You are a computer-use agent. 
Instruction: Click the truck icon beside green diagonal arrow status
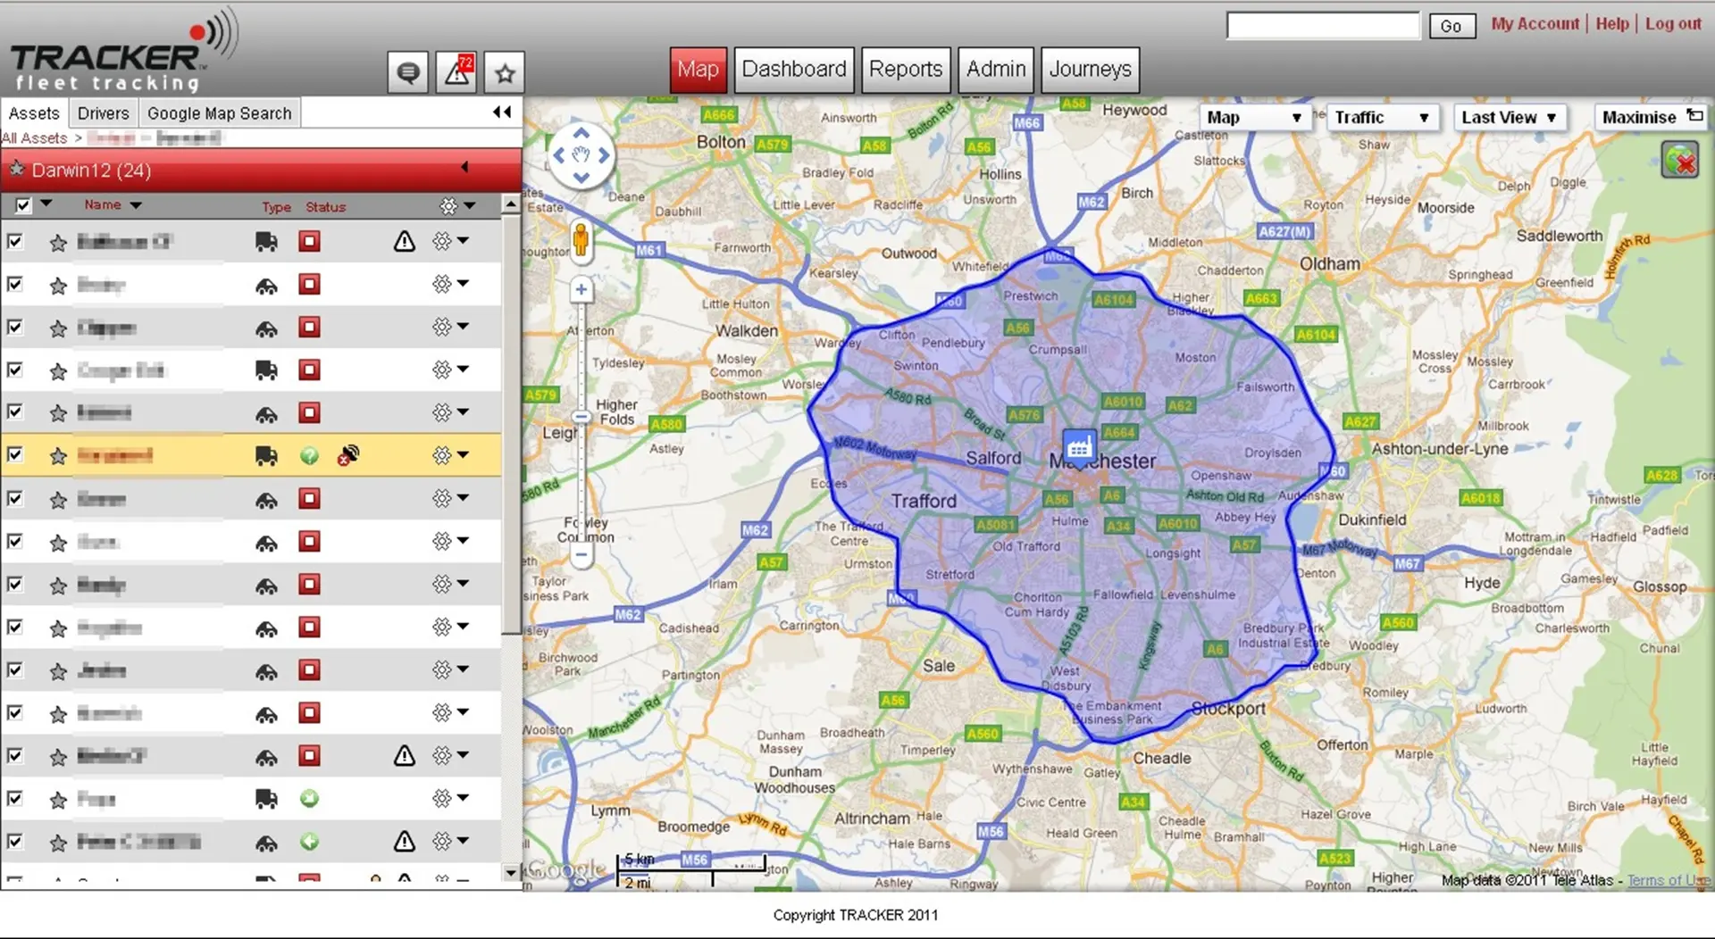point(266,799)
